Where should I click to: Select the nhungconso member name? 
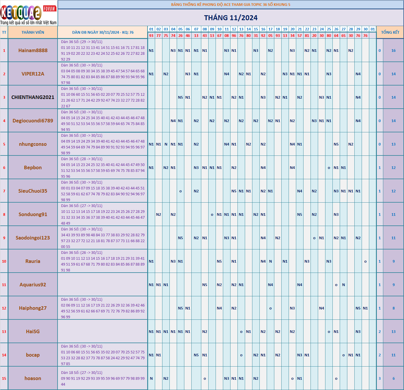(x=33, y=144)
